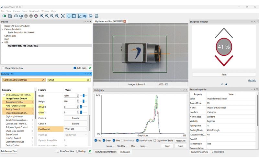Click the fullscreen crossed arrows icon
The height and width of the screenshot is (162, 259).
tap(63, 16)
